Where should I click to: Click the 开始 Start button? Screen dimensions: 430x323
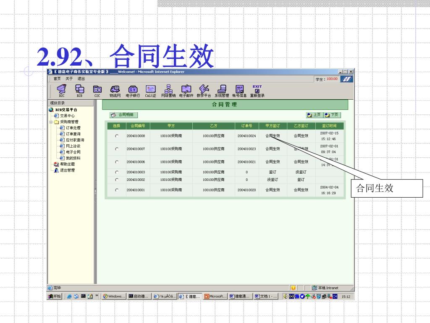55,297
